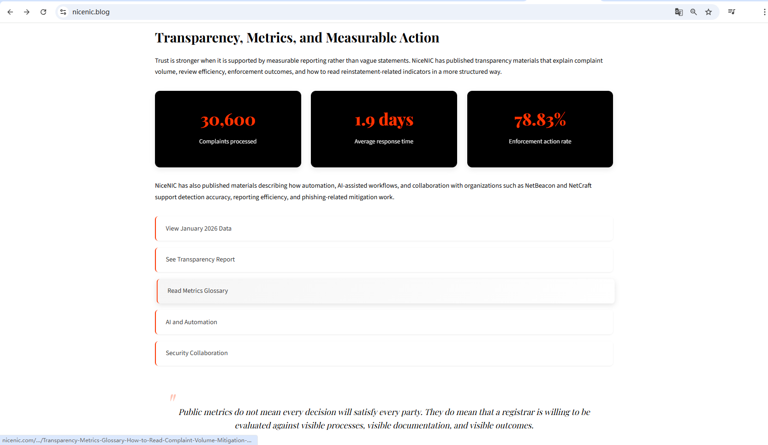Open the Chrome three-dot menu

click(764, 12)
